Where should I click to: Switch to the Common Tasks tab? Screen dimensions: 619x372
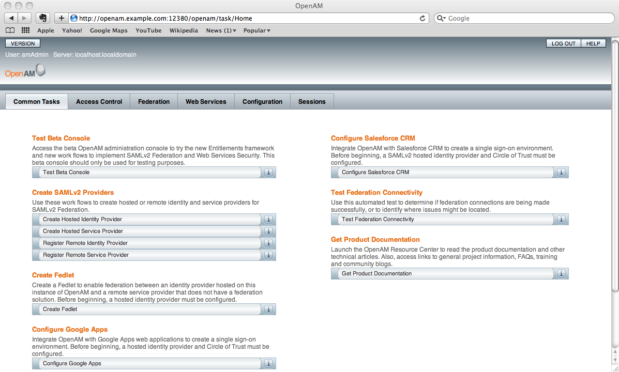(x=37, y=101)
